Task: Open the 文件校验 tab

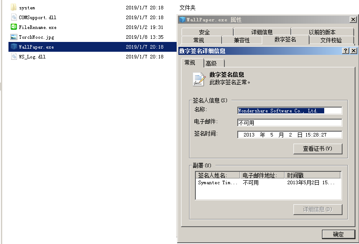Action: point(331,40)
